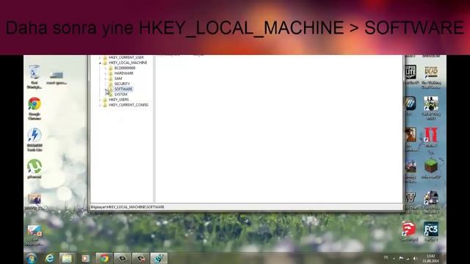Open the Google Chrome desktop shortcut

[35, 109]
